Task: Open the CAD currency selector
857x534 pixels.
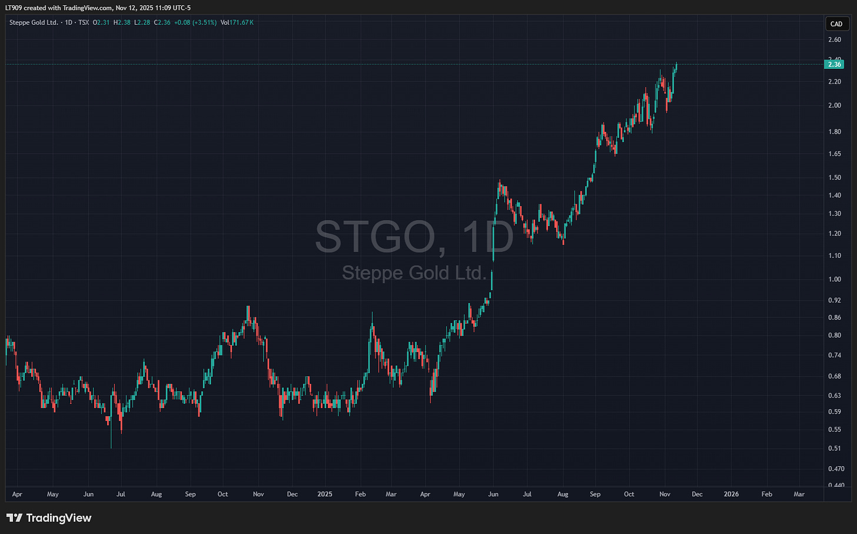Action: (x=836, y=24)
